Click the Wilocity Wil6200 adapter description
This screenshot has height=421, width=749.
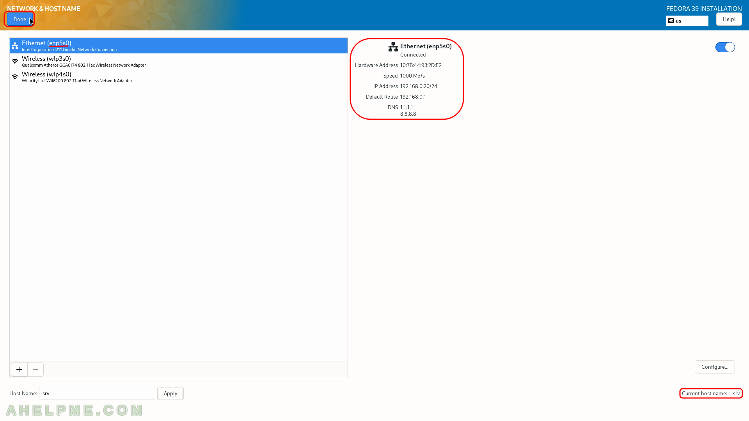pos(77,81)
